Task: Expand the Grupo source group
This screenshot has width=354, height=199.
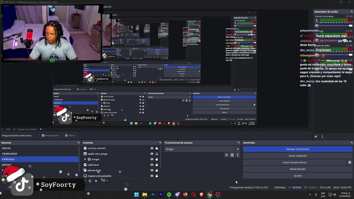Action: coord(85,159)
